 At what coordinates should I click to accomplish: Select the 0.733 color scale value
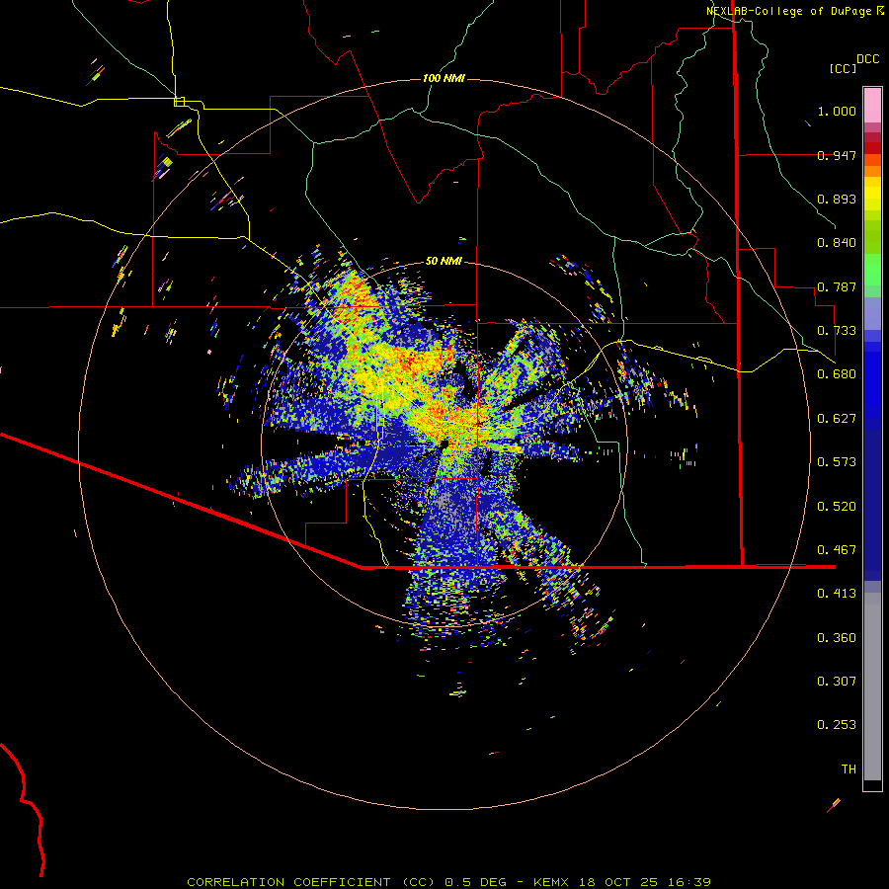tap(837, 331)
